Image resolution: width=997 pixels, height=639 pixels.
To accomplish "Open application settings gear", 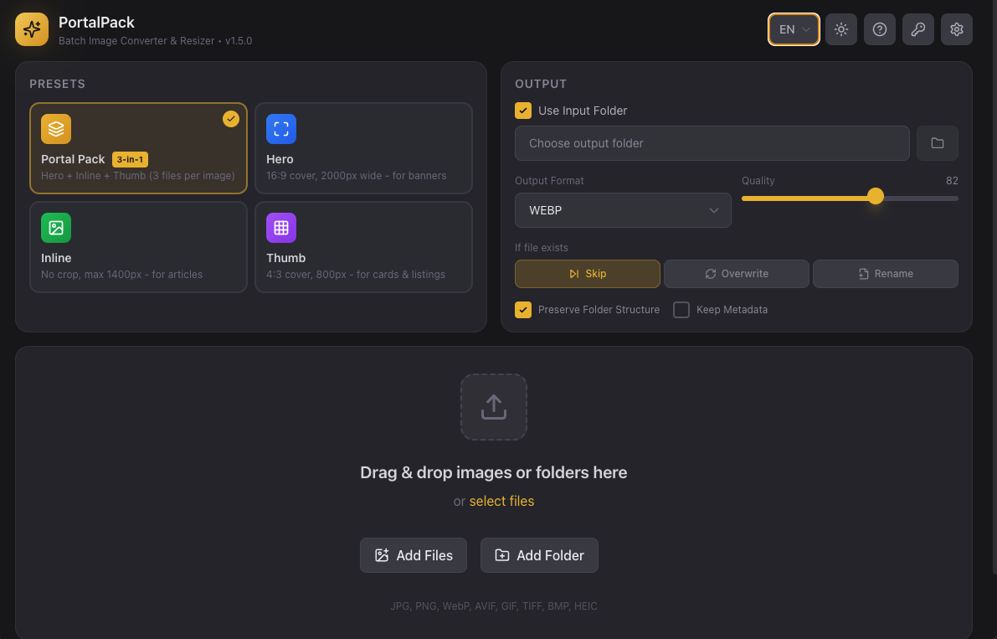I will click(956, 29).
